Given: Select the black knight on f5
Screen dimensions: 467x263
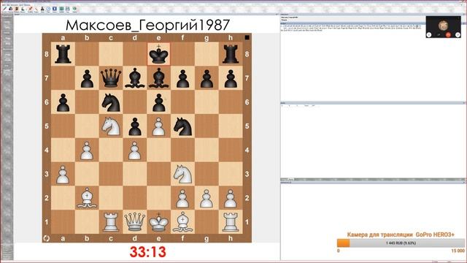Looking at the screenshot, I should point(182,126).
